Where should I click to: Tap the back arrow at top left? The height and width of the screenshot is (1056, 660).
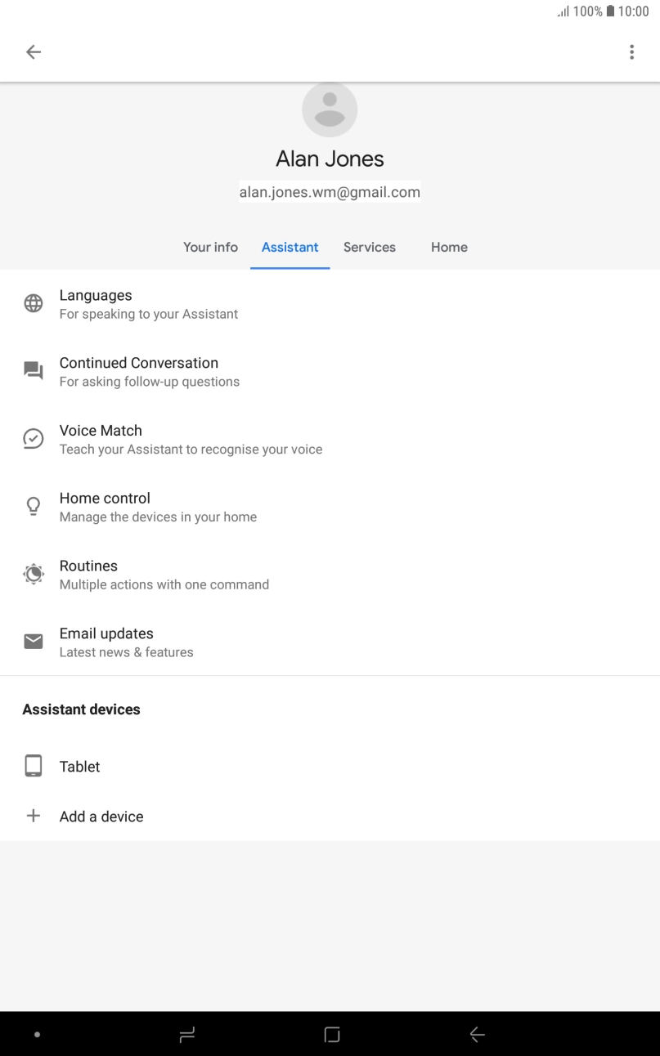pos(33,52)
